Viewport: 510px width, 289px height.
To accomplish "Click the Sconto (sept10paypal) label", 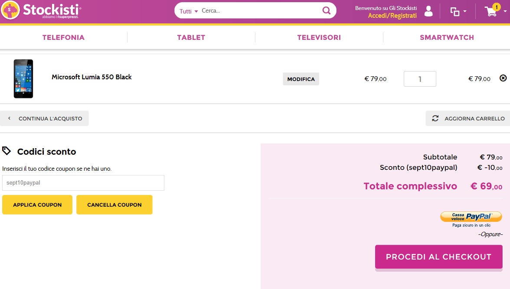I will [x=418, y=167].
